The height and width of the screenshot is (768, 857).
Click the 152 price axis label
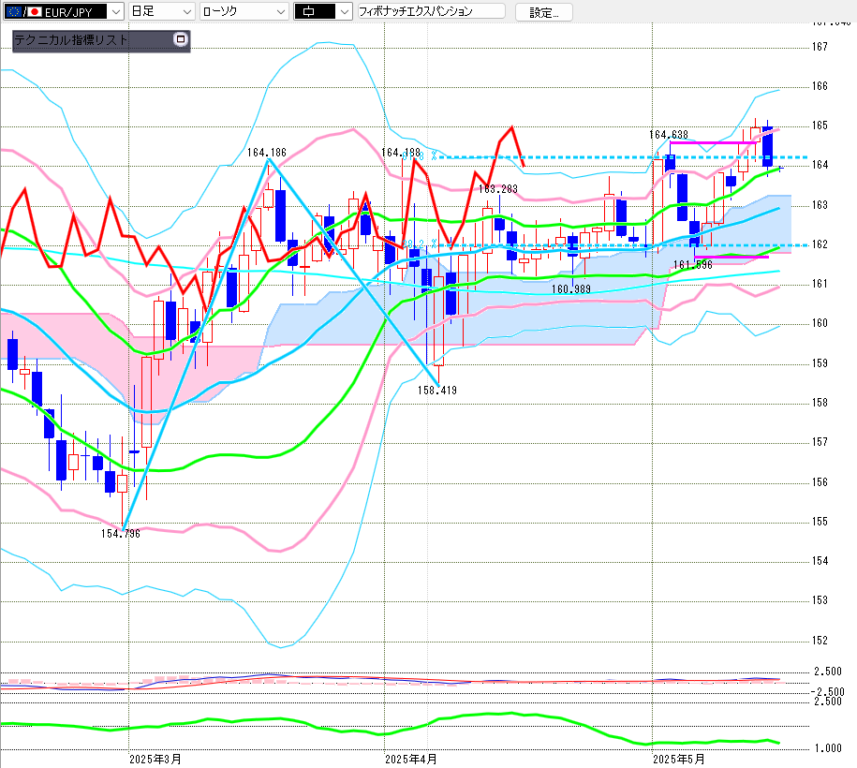(x=820, y=641)
